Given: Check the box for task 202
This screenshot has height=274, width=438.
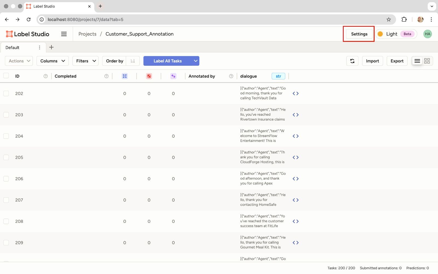Looking at the screenshot, I should [6, 93].
